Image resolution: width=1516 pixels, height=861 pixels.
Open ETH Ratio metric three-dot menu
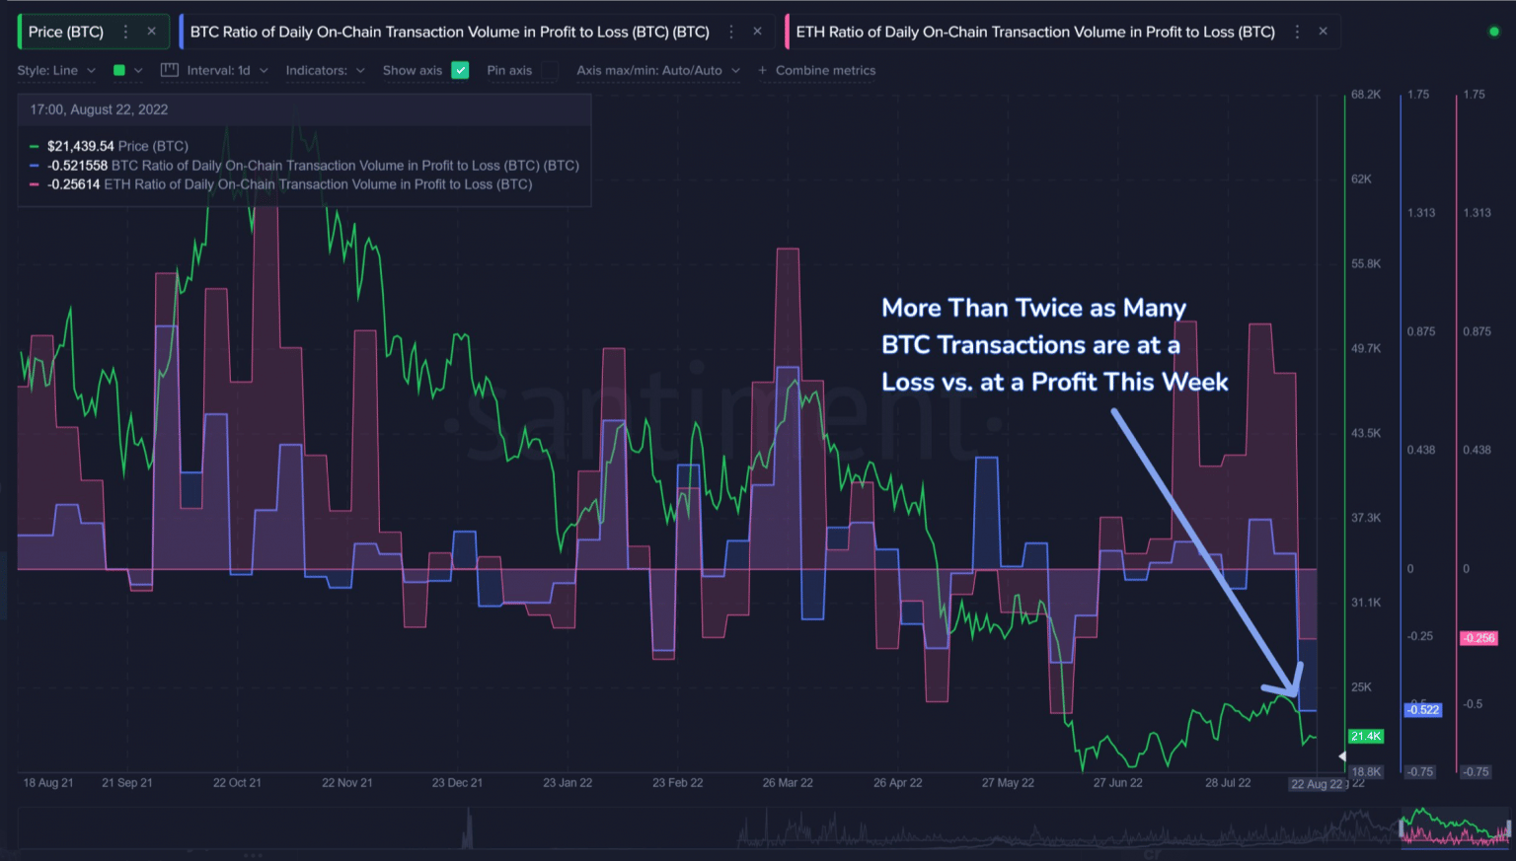(1297, 32)
